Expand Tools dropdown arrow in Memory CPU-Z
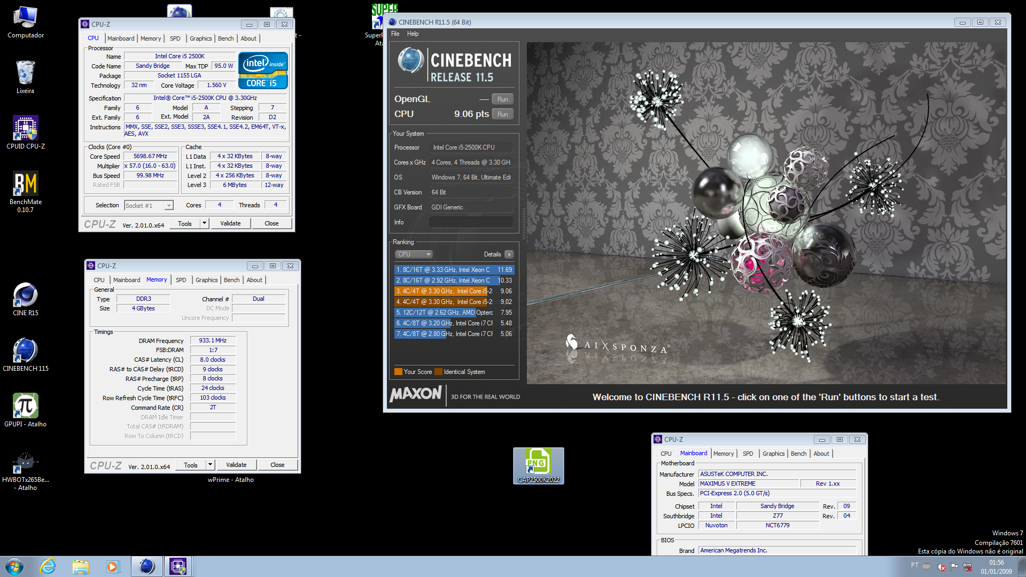Viewport: 1026px width, 577px height. [x=210, y=465]
